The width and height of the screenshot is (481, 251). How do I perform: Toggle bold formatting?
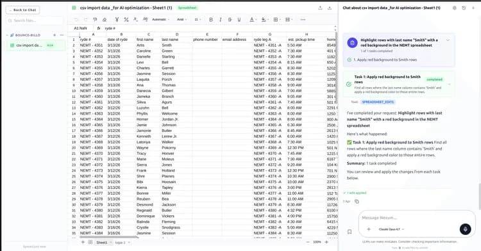point(211,20)
